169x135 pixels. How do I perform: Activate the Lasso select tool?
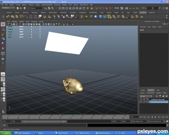click(3, 29)
